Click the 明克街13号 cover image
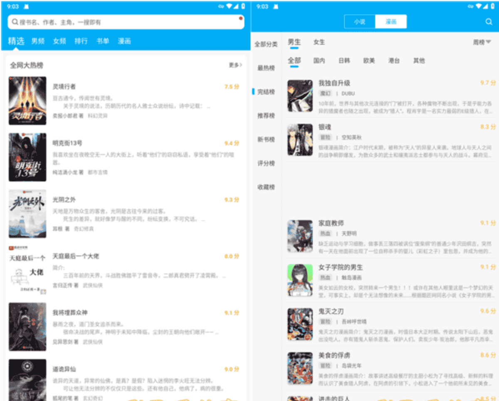This screenshot has width=499, height=401. 27,157
